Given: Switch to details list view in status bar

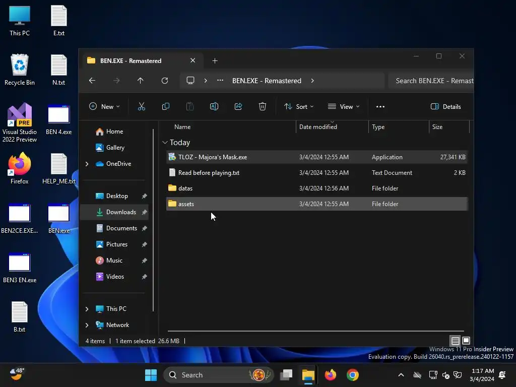Looking at the screenshot, I should (x=456, y=341).
